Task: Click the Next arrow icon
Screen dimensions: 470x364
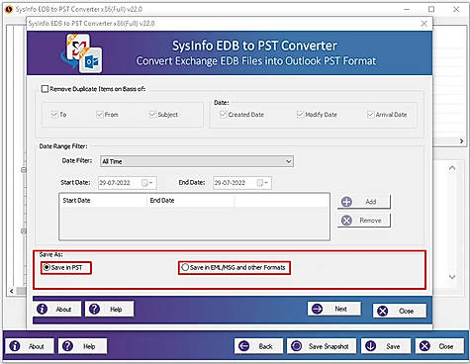Action: (x=317, y=309)
